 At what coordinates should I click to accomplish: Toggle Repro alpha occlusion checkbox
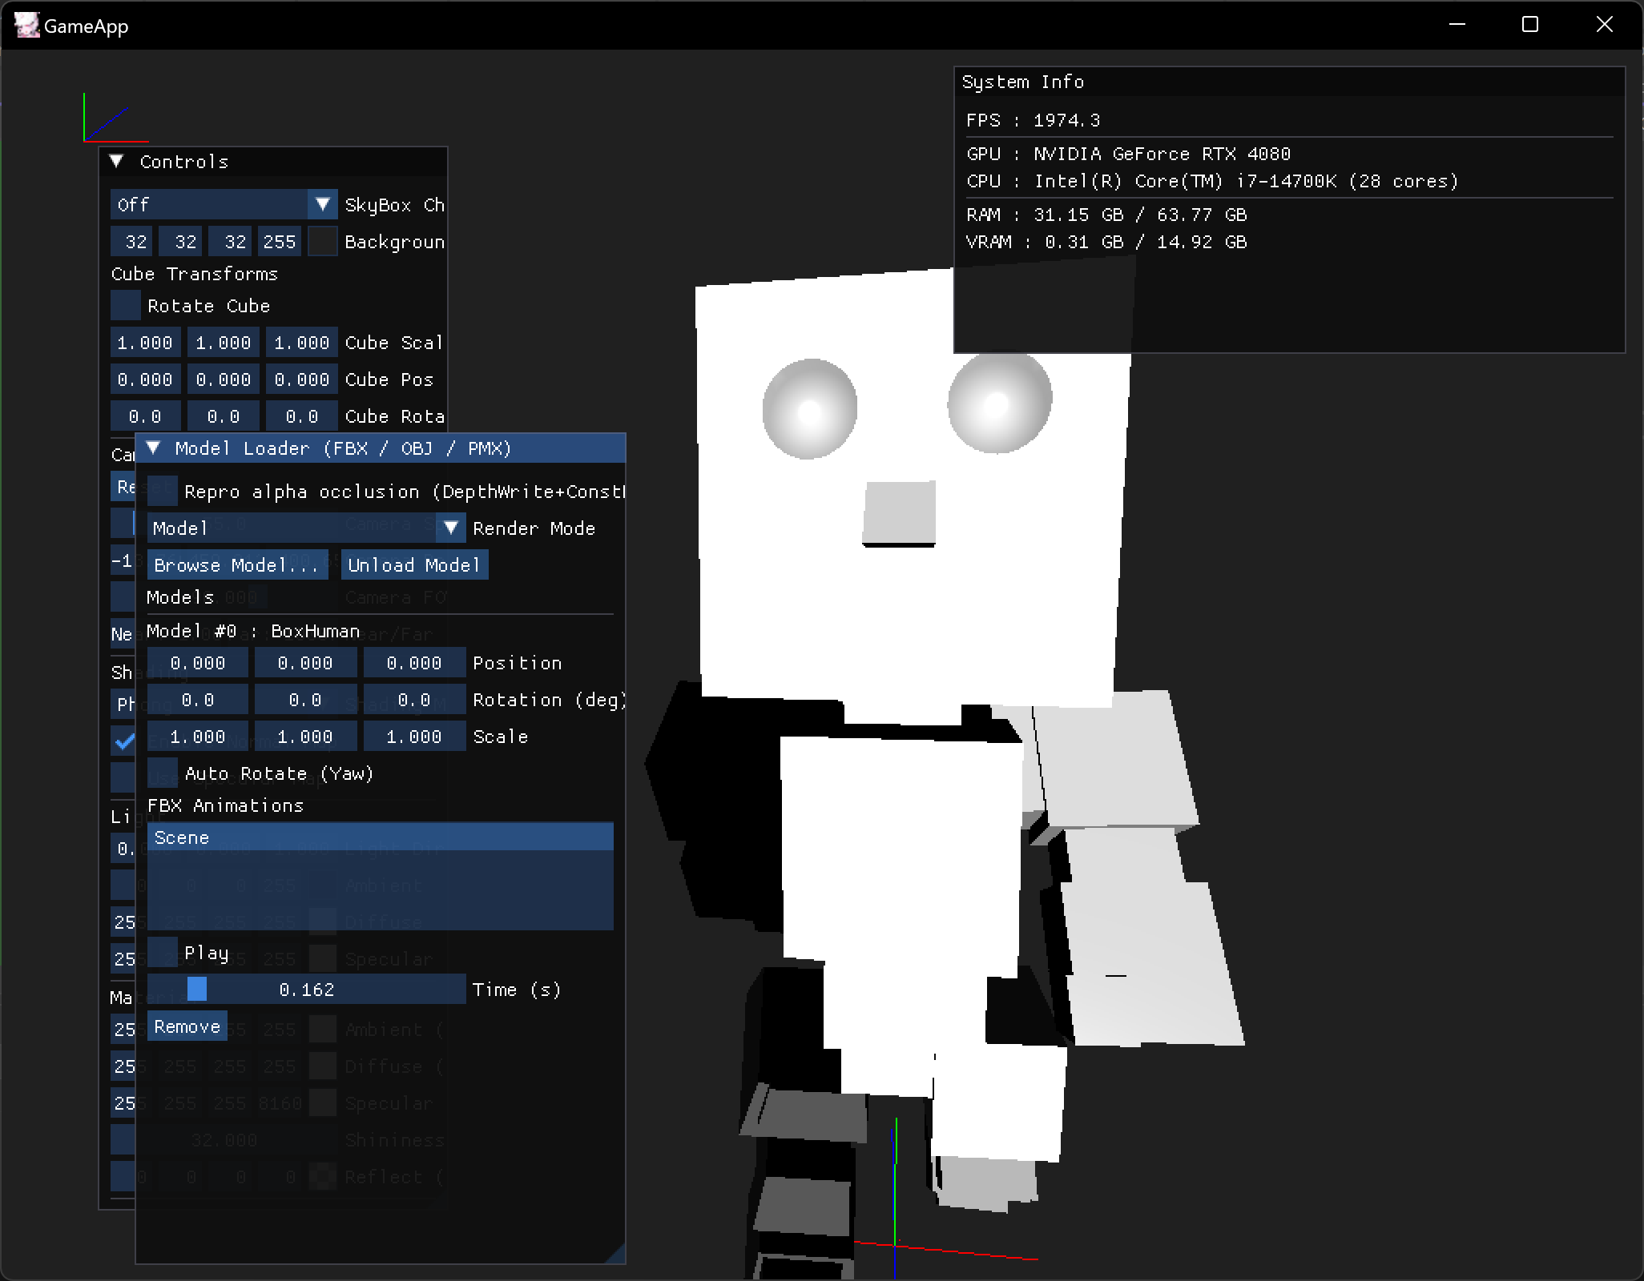pos(163,491)
